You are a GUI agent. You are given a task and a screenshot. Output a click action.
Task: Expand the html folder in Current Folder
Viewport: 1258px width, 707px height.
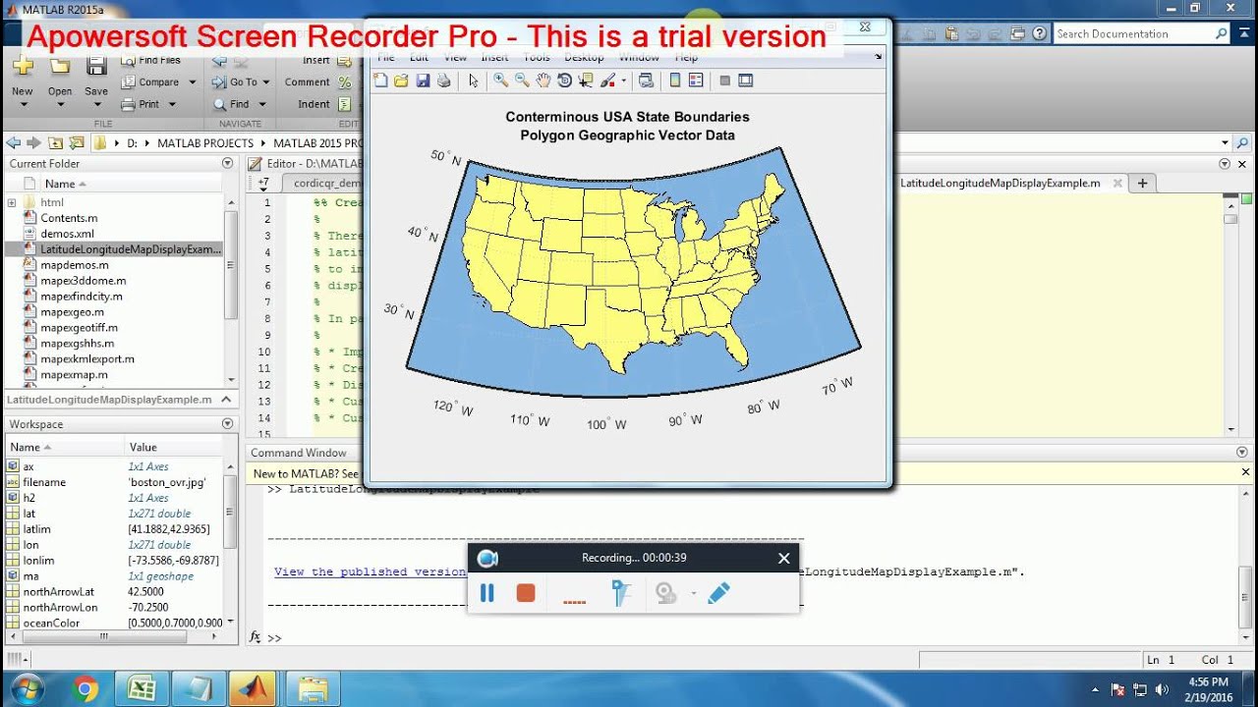click(x=12, y=202)
